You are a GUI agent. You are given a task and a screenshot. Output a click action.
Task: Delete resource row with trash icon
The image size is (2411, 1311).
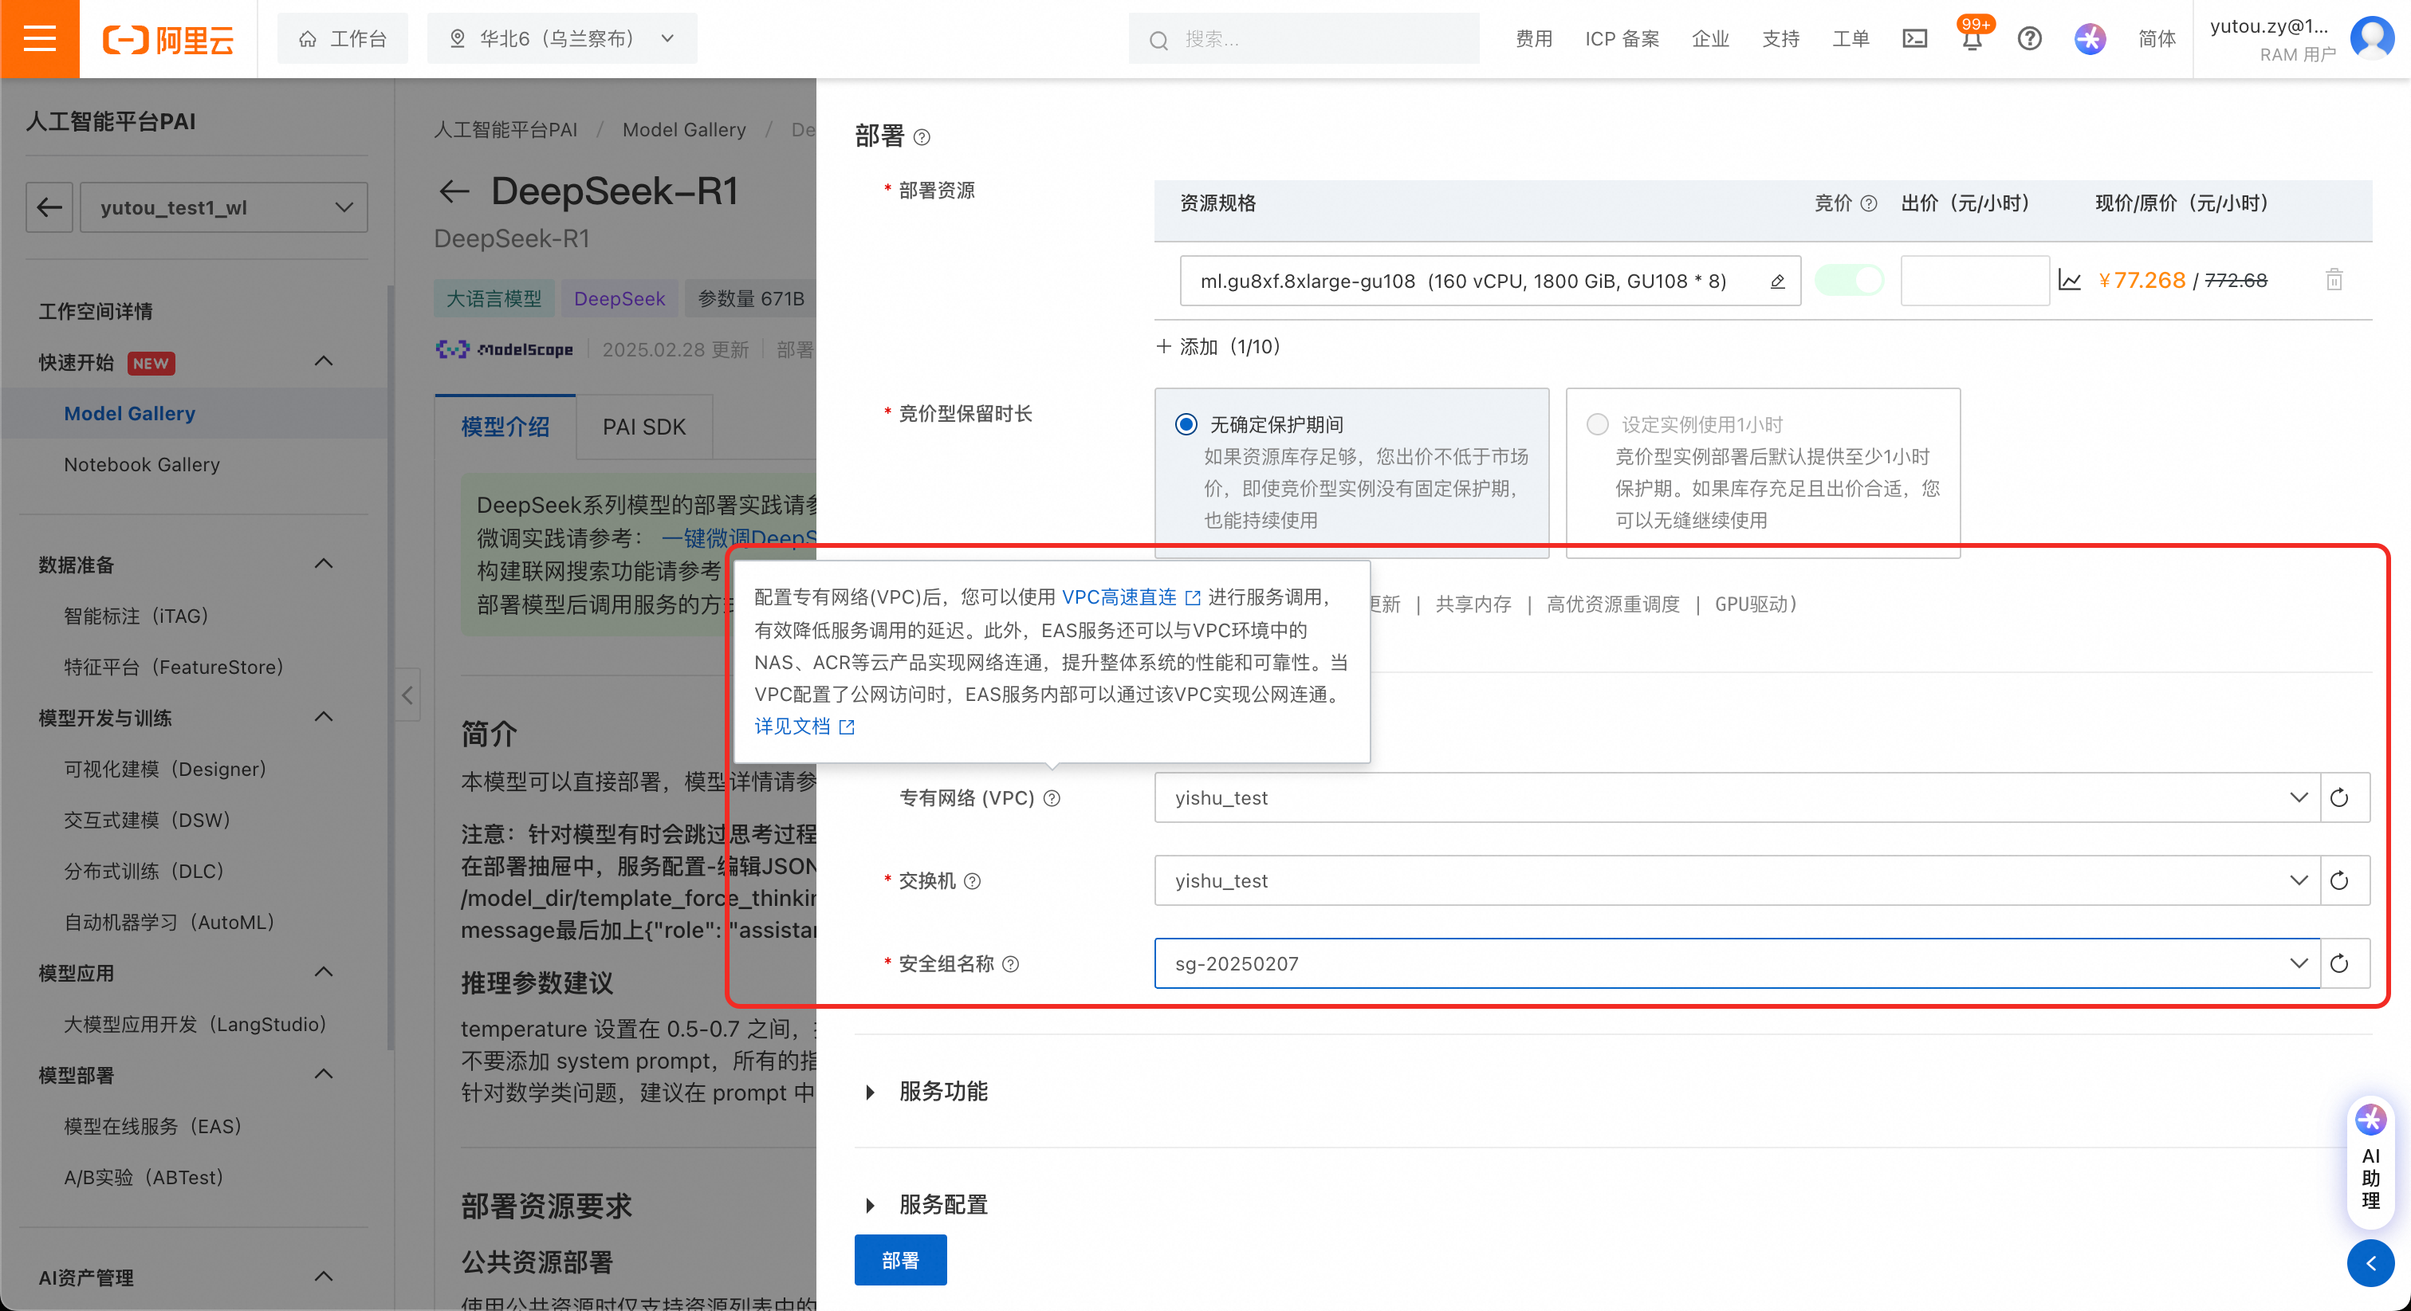pos(2334,280)
